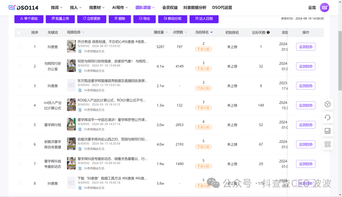This screenshot has width=342, height=197.
Task: Expand the 找素材 menu
Action: point(97,8)
